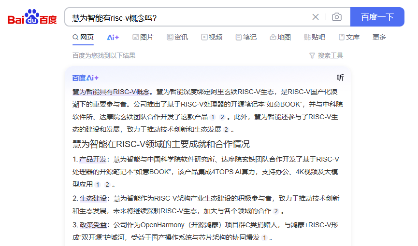Viewport: 418px width, 246px height.
Task: Switch to the 文库 tab
Action: pos(349,37)
